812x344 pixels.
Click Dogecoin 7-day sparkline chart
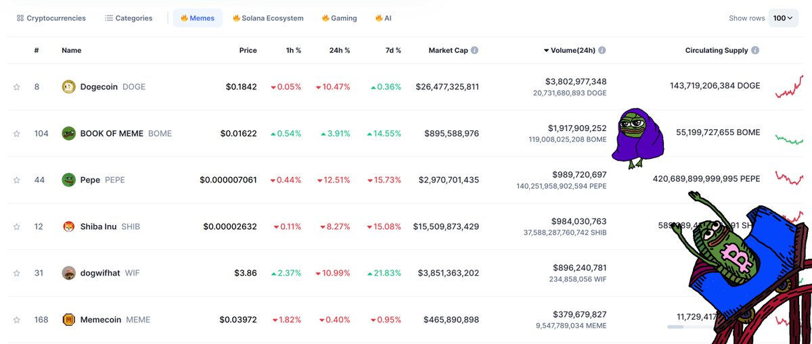(789, 87)
